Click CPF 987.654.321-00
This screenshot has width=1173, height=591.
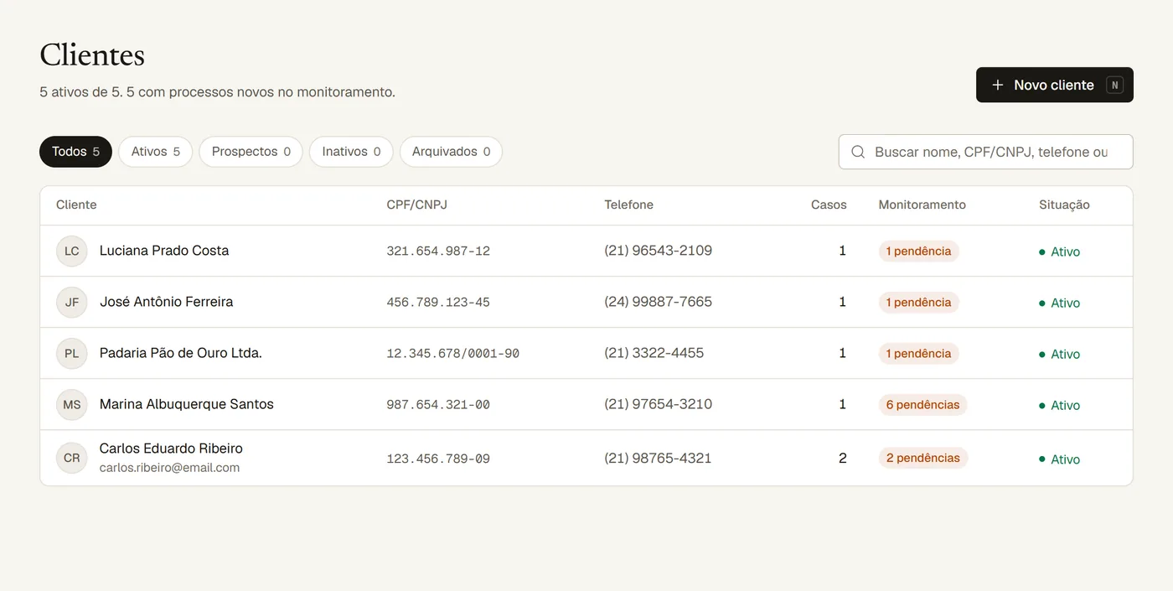[438, 405]
